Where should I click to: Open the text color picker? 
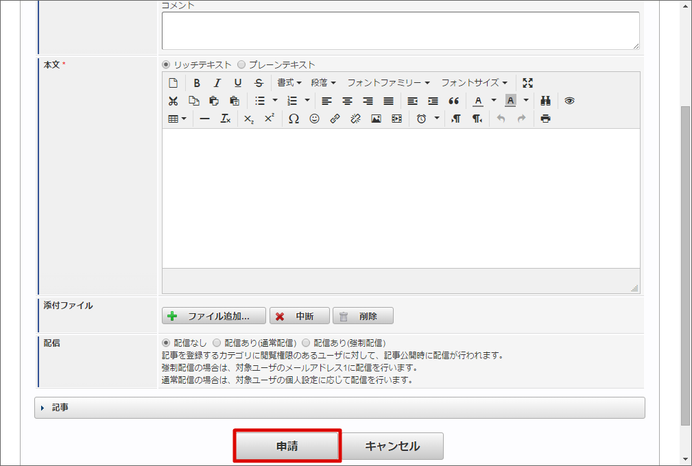click(x=478, y=101)
